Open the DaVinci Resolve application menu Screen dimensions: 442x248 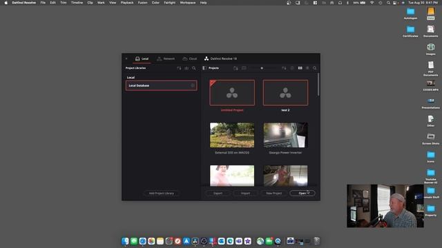tap(24, 3)
